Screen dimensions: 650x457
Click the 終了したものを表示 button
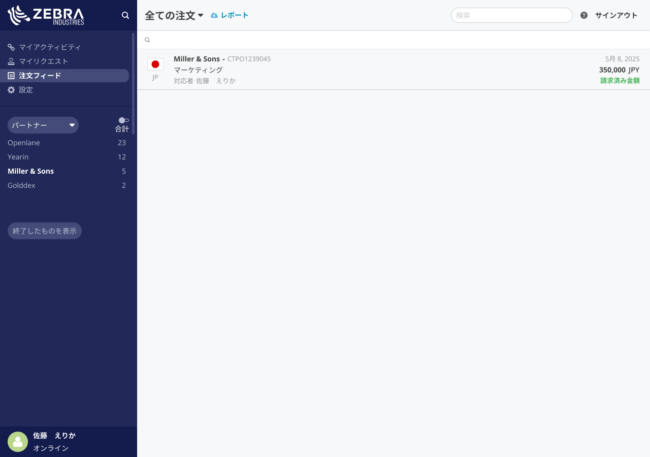(x=44, y=231)
